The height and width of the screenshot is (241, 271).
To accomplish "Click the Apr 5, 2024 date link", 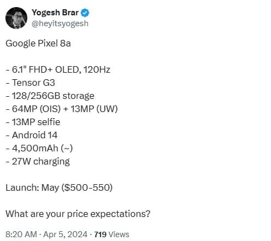I will pos(66,234).
